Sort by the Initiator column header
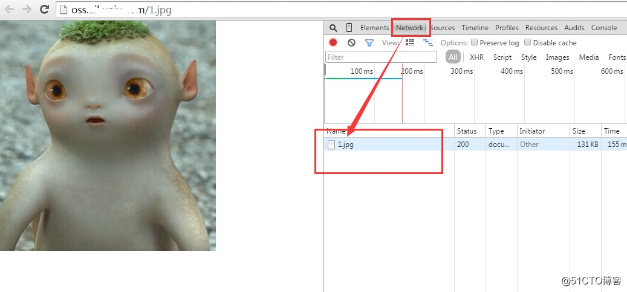Image resolution: width=627 pixels, height=292 pixels. tap(544, 131)
